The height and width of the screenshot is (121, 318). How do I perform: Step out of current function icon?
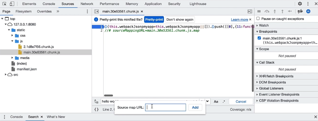(x=282, y=11)
